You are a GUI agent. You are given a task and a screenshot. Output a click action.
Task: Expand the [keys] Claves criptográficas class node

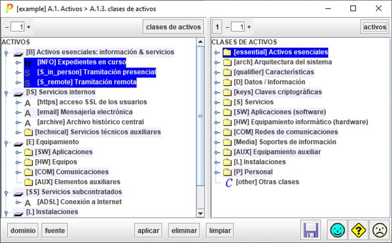pyautogui.click(x=217, y=92)
